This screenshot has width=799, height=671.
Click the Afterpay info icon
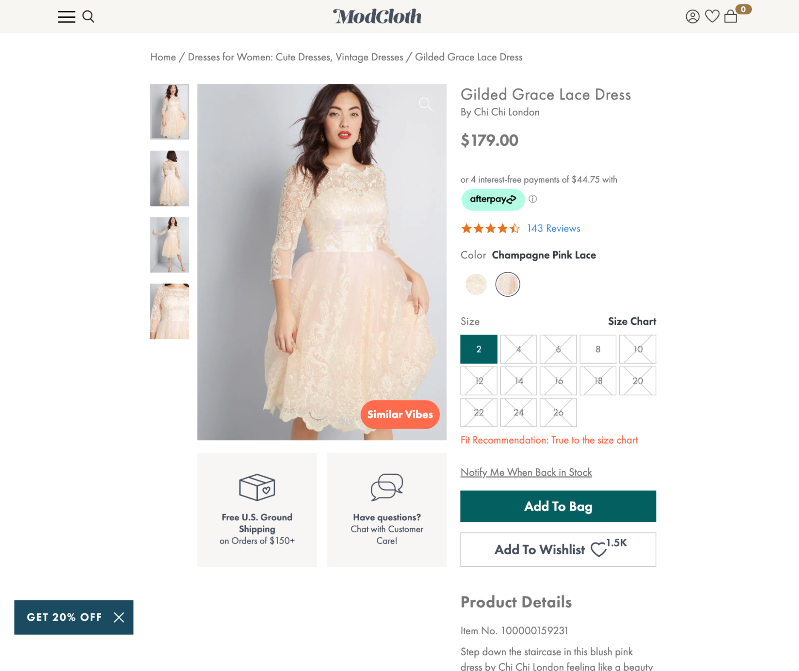533,199
